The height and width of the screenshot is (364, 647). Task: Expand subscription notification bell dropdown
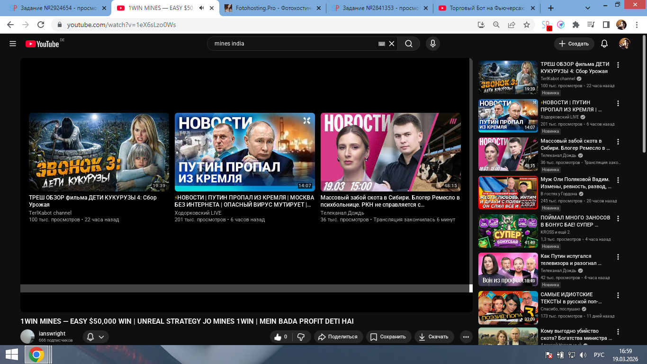tap(96, 337)
